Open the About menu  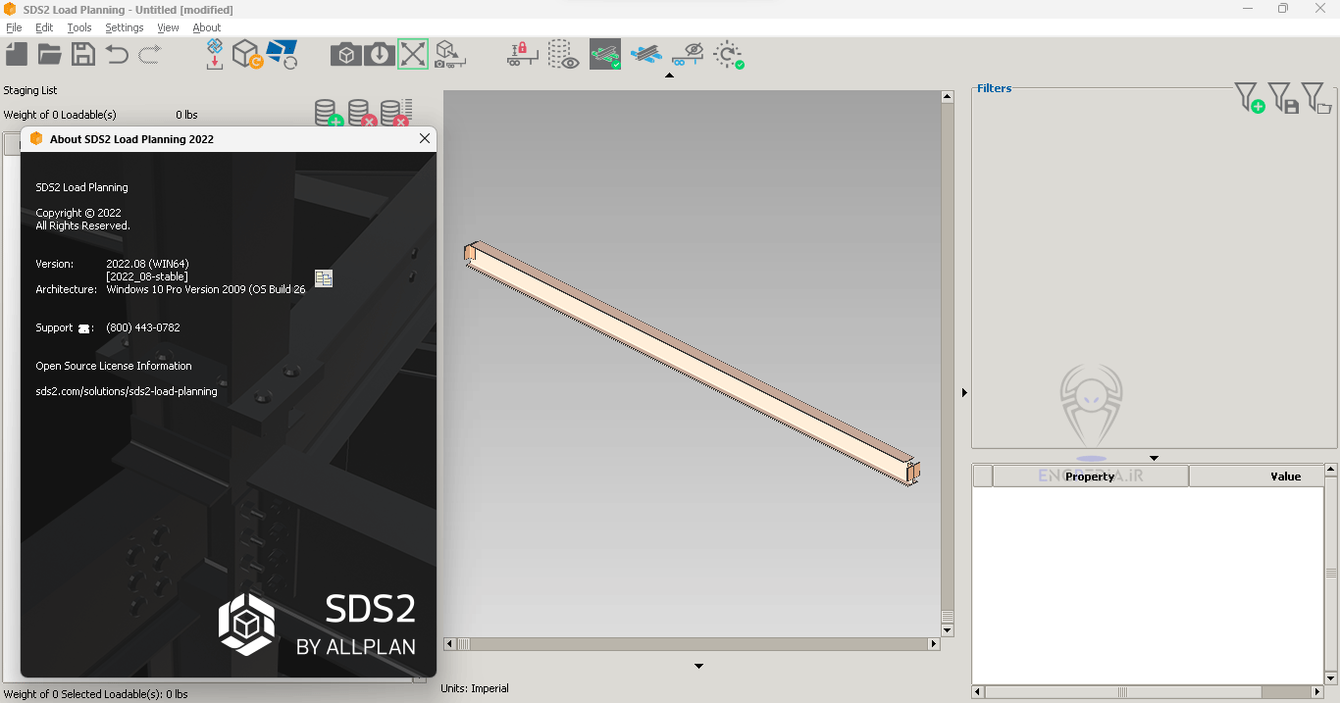pyautogui.click(x=207, y=27)
